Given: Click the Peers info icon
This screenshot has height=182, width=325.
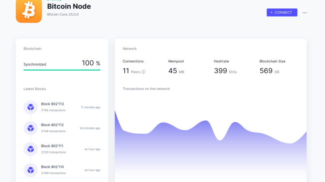Looking at the screenshot, I should pos(143,72).
